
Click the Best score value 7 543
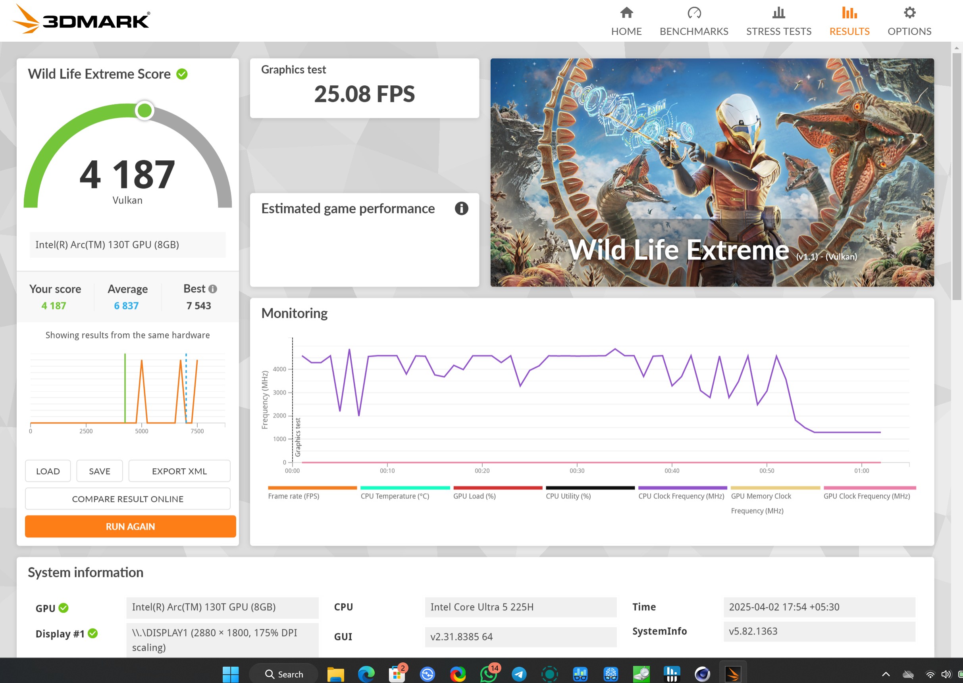198,306
